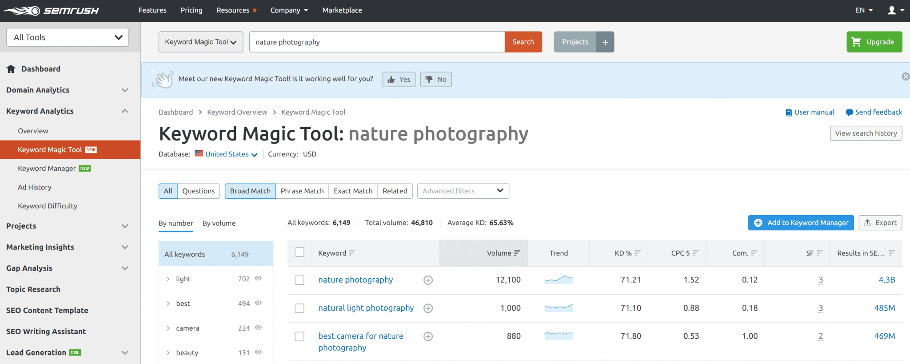Open the 'nature photography' keyword link
This screenshot has width=910, height=364.
coord(355,280)
